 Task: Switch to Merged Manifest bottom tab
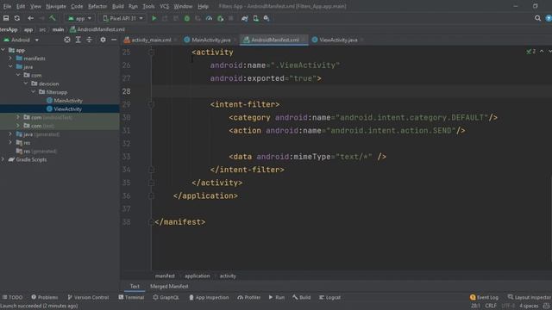(x=169, y=287)
